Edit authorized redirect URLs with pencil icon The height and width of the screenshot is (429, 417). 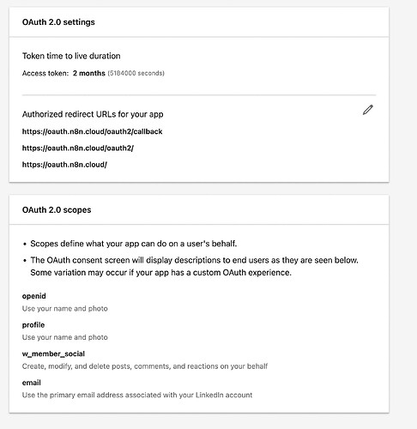368,110
